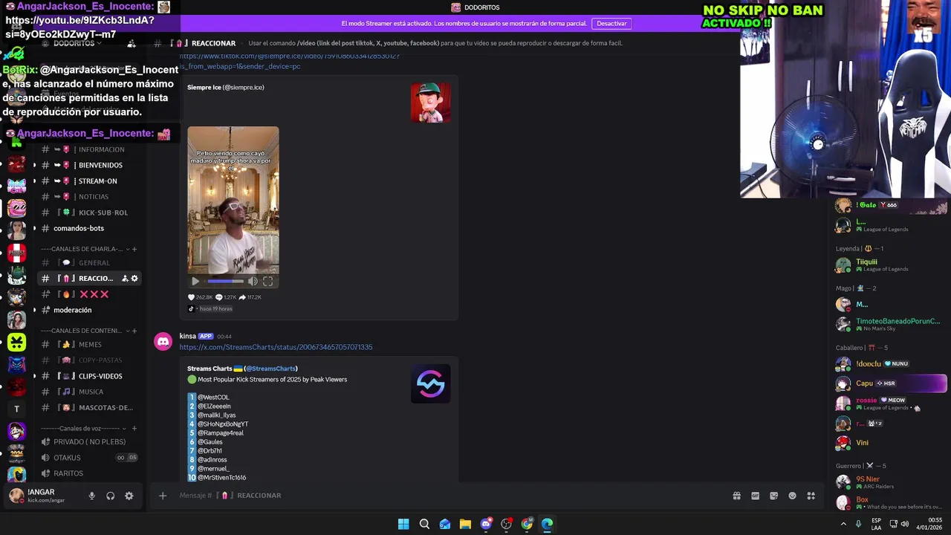
Task: Click the plus attach button in message bar
Action: pyautogui.click(x=163, y=496)
